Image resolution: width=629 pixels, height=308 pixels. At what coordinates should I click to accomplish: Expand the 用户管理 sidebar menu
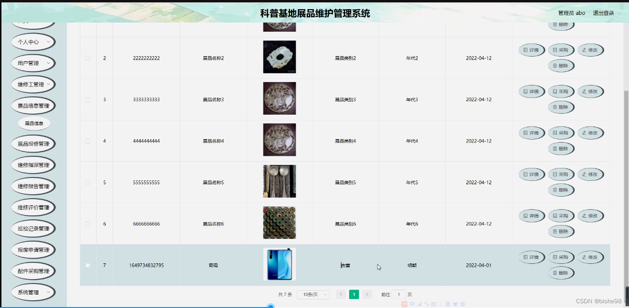click(x=33, y=63)
